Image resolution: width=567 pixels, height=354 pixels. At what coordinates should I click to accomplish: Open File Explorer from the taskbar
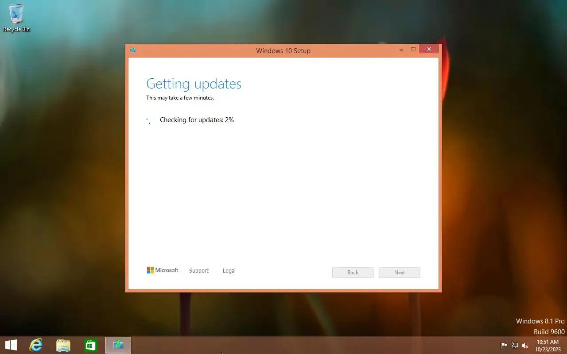[x=63, y=345]
